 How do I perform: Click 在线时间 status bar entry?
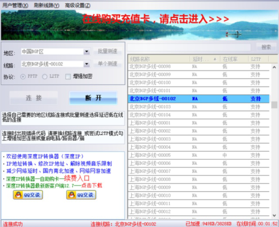[257, 224]
